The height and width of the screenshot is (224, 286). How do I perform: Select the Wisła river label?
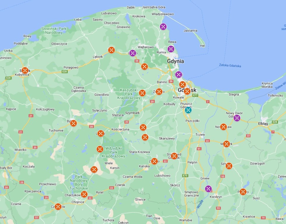[x=200, y=204]
